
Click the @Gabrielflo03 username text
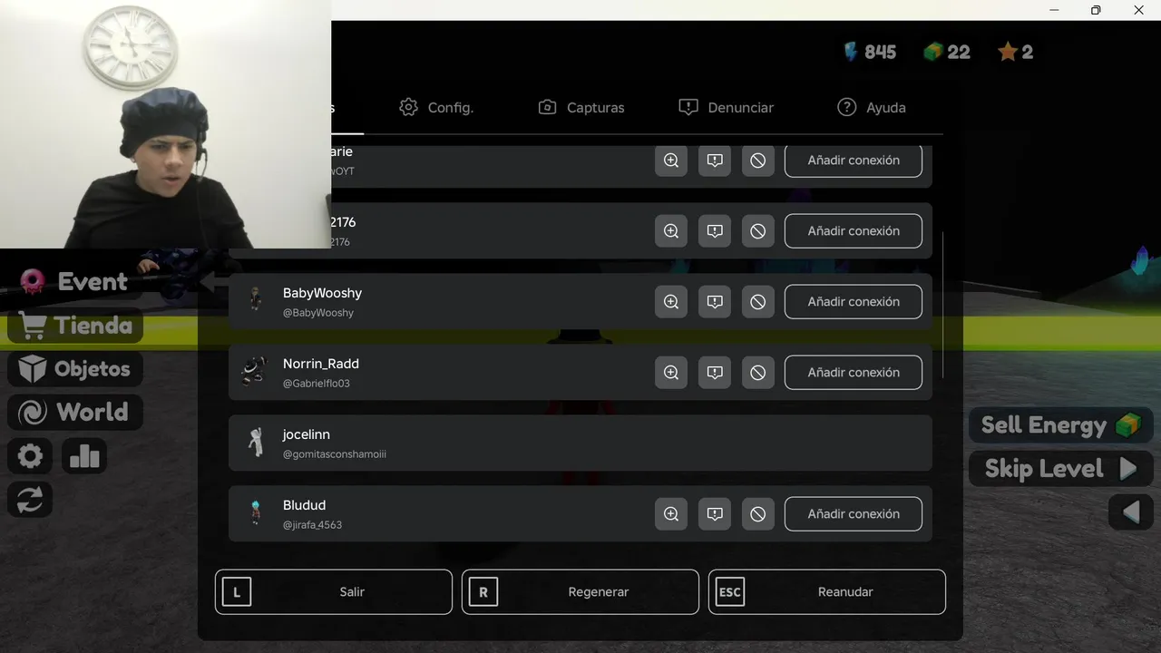(316, 384)
